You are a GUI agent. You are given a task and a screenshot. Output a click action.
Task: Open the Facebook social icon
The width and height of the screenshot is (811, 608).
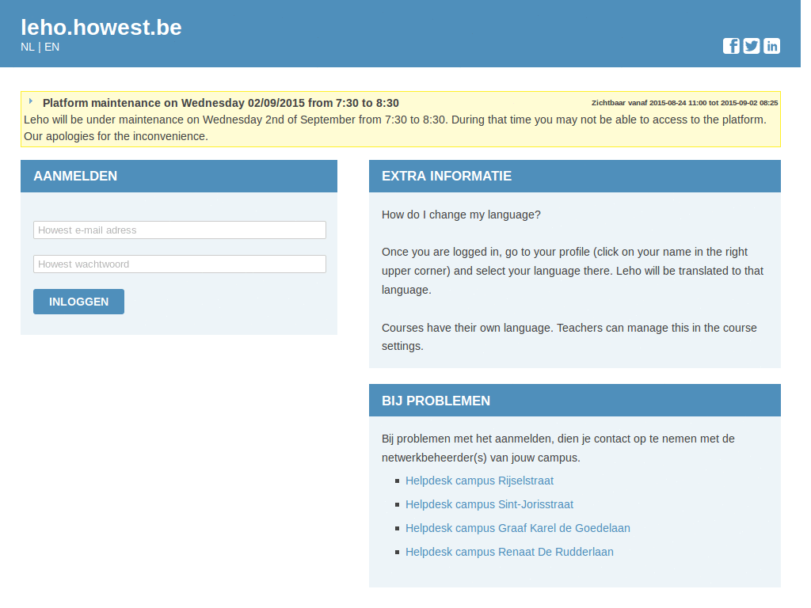click(731, 46)
